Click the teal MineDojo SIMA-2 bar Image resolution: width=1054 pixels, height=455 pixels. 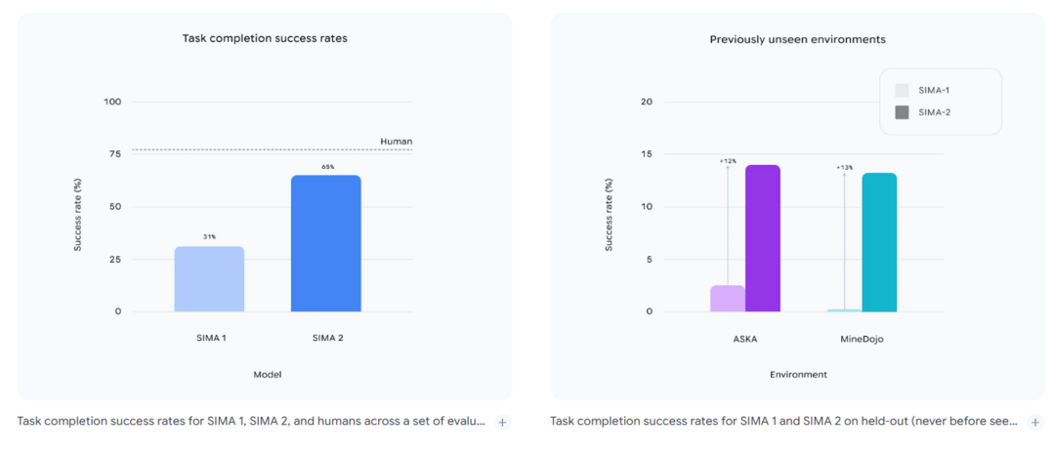click(879, 242)
